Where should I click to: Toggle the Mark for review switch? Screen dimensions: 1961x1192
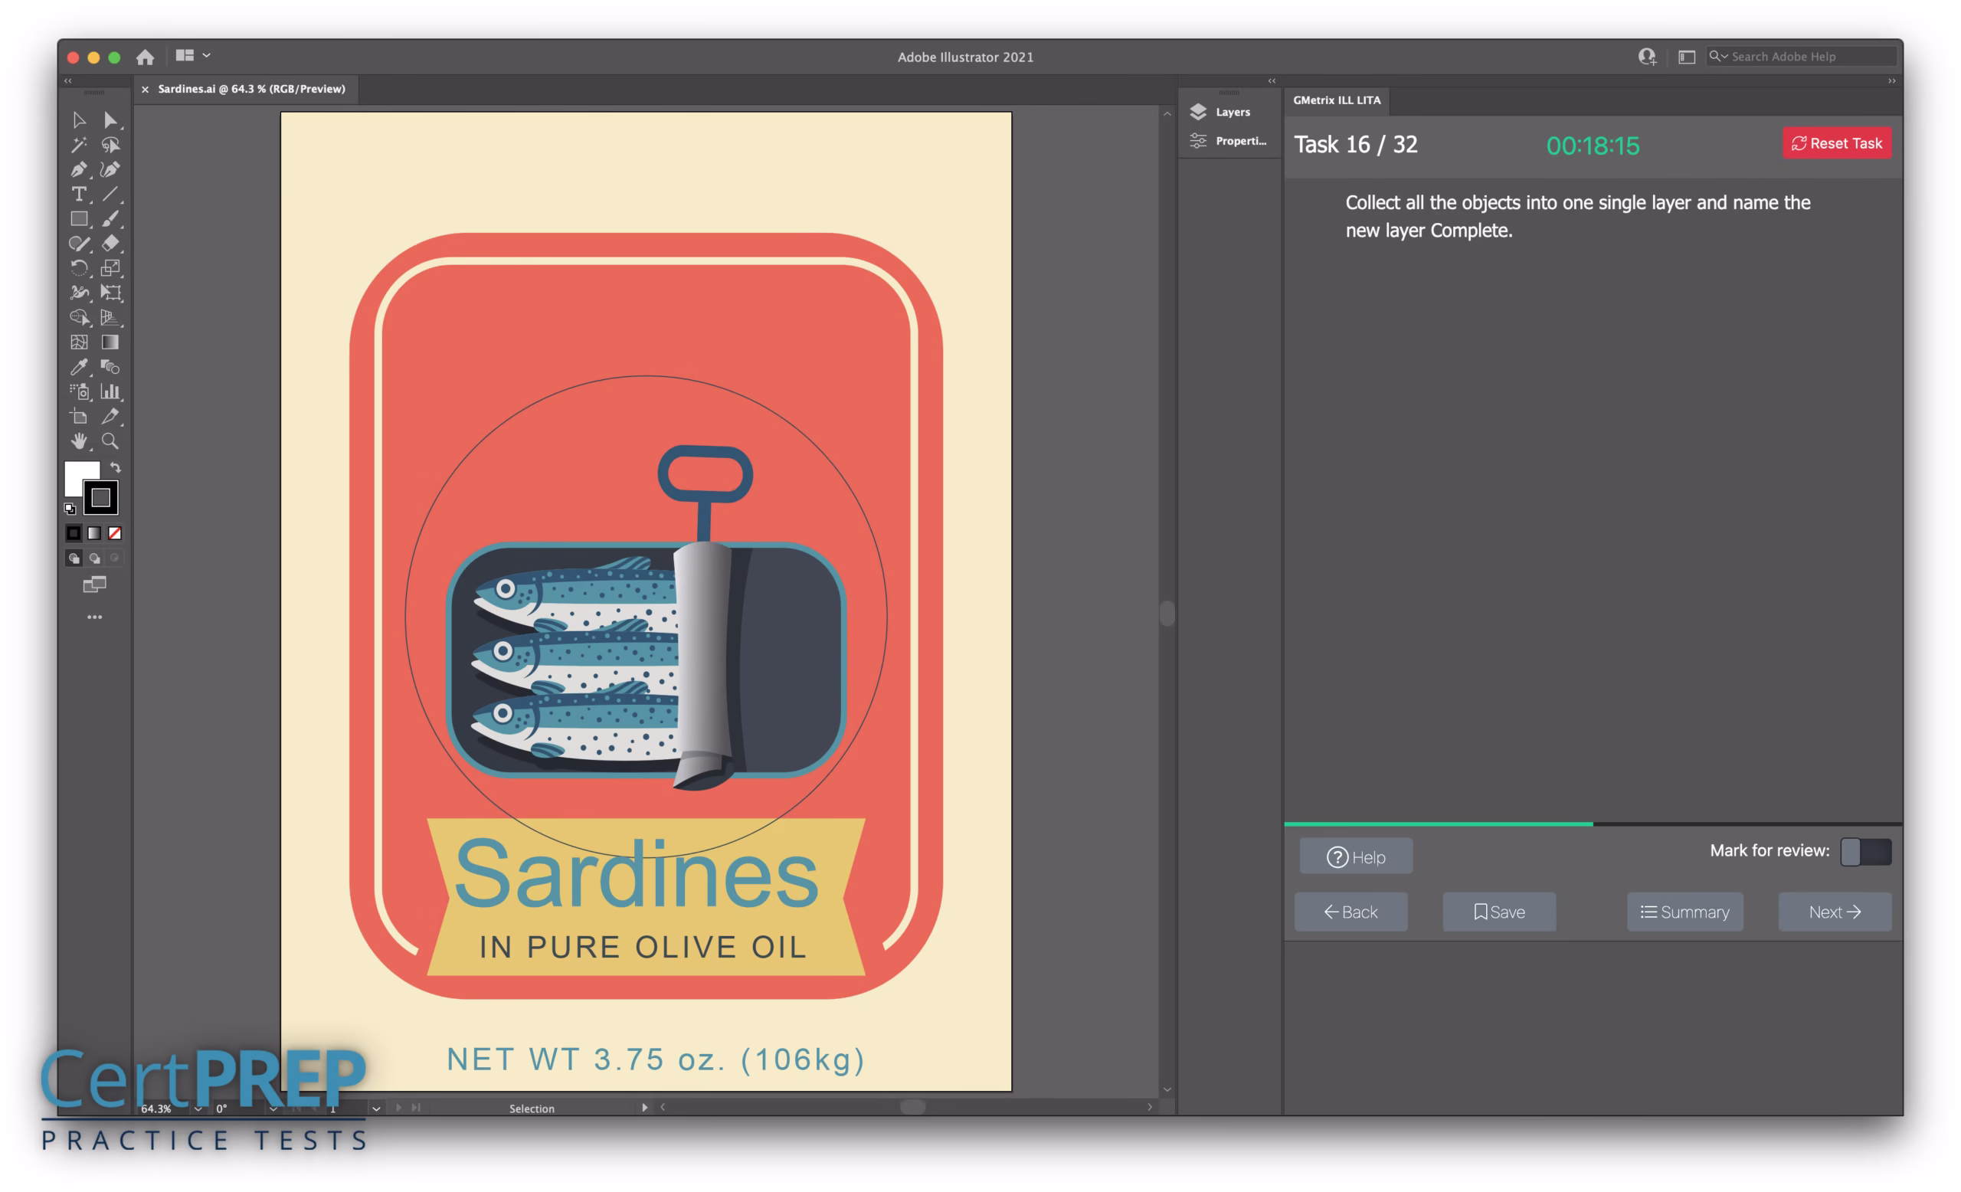[1864, 851]
